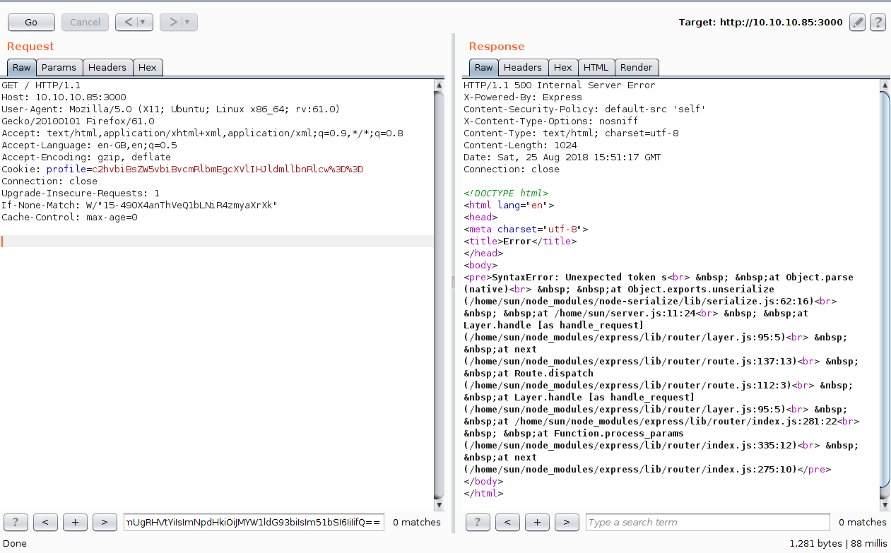
Task: Expand the forward history dropdown arrow
Action: [x=188, y=22]
